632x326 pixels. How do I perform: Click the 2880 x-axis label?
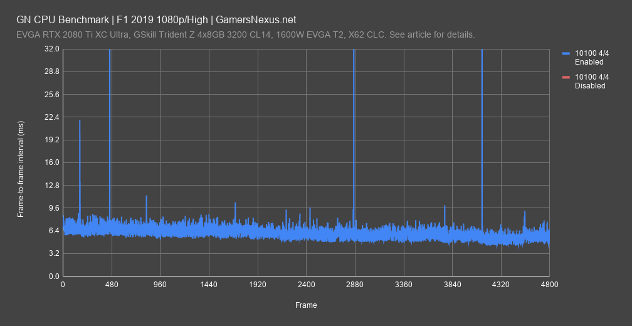pyautogui.click(x=355, y=284)
